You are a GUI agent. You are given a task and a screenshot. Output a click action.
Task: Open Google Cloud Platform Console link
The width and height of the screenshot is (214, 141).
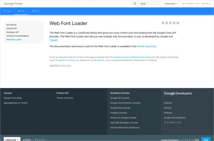click(126, 103)
